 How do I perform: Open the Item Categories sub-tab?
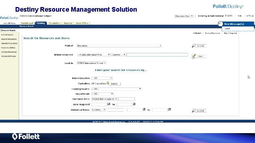point(231,33)
